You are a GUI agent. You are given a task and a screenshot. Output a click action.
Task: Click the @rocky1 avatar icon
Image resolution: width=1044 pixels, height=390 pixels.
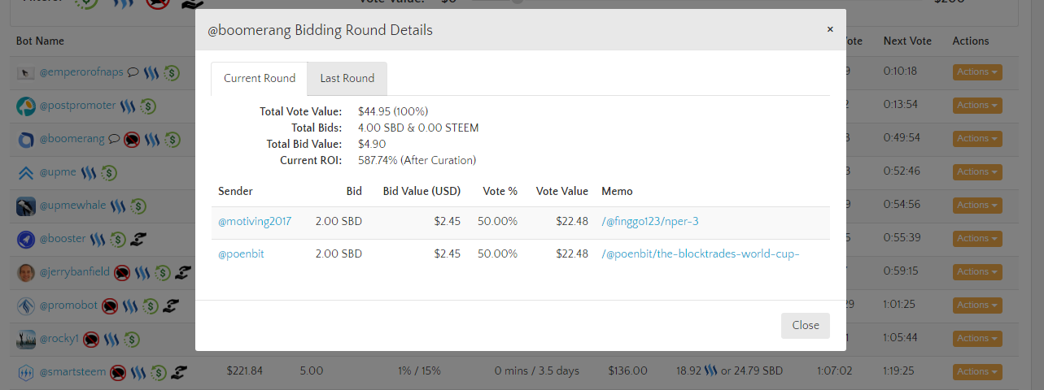(x=26, y=339)
